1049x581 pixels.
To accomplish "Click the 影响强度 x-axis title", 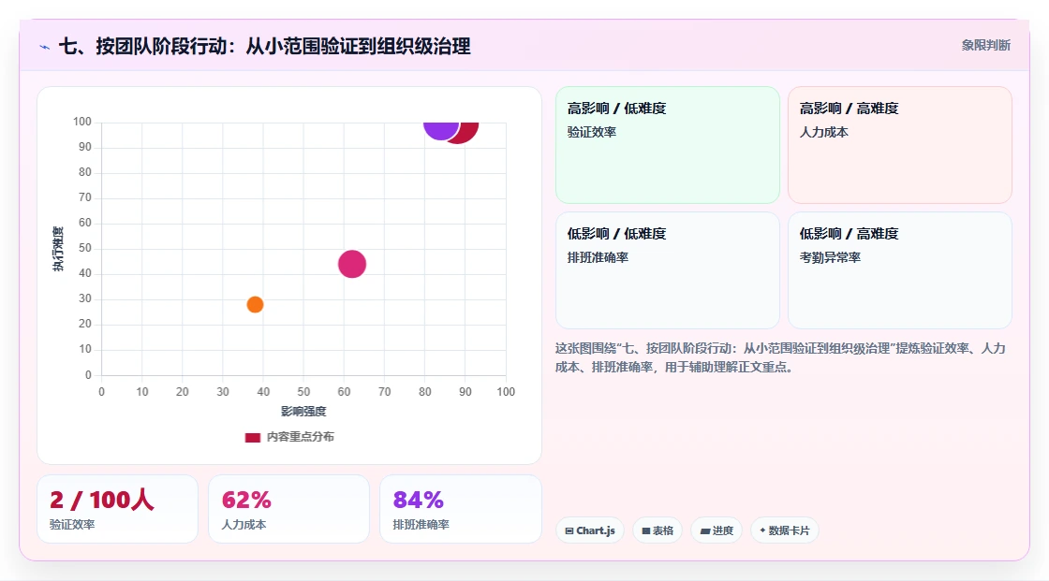I will 303,411.
